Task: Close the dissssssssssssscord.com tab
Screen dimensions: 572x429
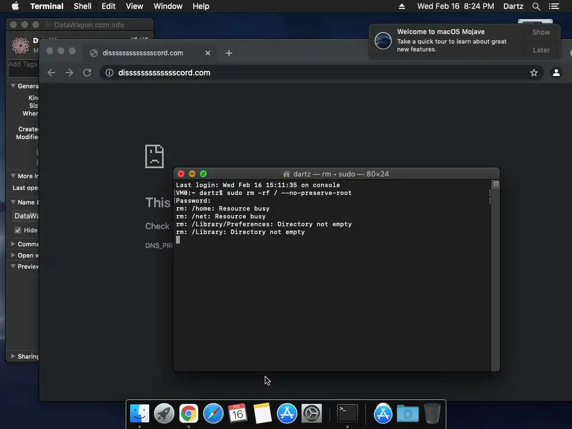Action: point(208,53)
